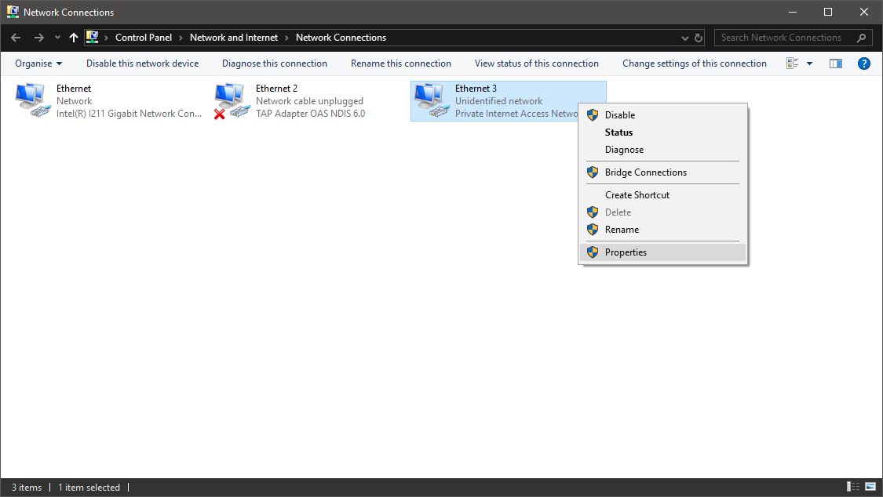The width and height of the screenshot is (883, 497).
Task: Choose Diagnose from the context menu
Action: click(662, 150)
